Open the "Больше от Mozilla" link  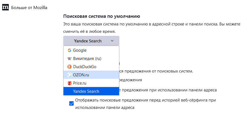[x=29, y=8]
